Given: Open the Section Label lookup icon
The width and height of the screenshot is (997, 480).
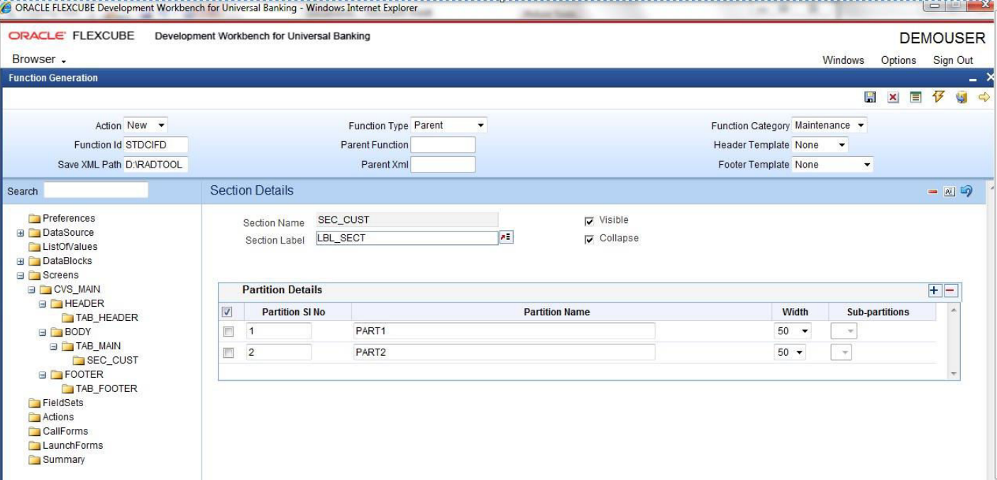Looking at the screenshot, I should tap(506, 238).
